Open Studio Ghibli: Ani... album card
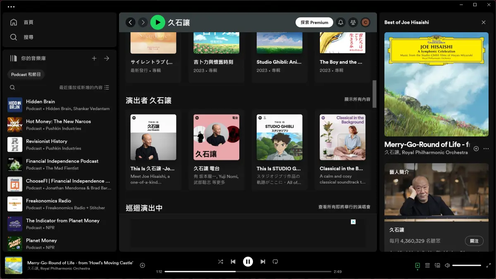 [279, 57]
